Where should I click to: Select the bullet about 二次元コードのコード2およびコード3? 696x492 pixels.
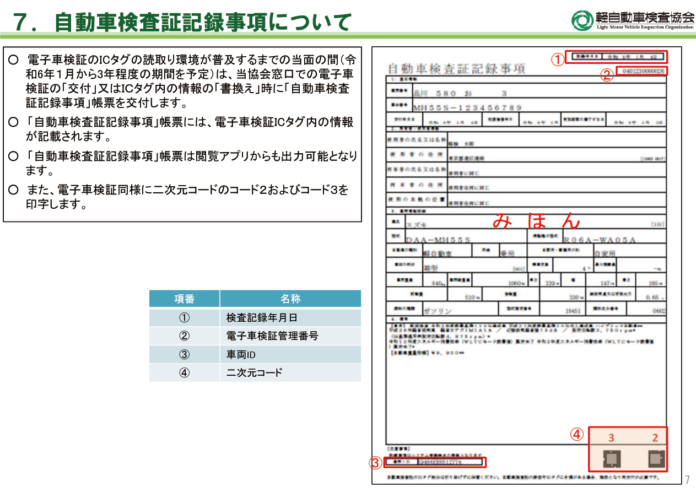[x=179, y=197]
